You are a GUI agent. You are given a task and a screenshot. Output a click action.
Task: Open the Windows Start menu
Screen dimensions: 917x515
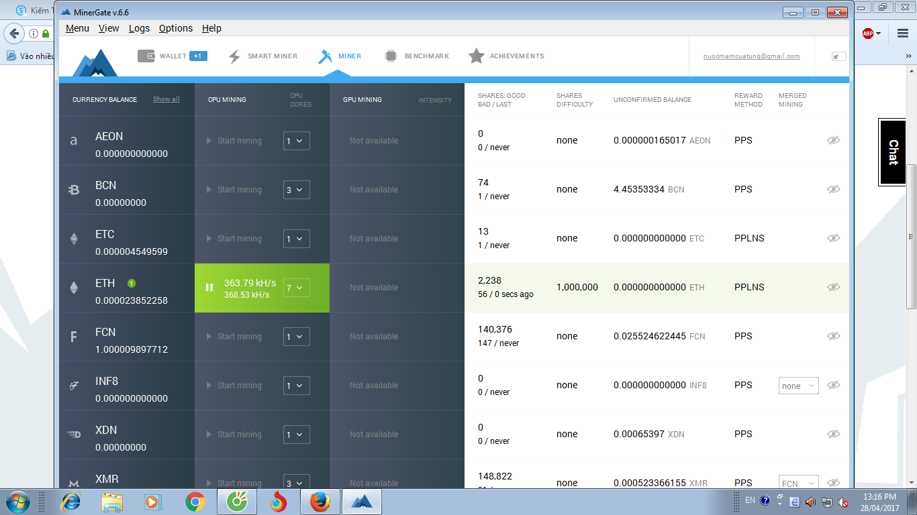coord(17,502)
